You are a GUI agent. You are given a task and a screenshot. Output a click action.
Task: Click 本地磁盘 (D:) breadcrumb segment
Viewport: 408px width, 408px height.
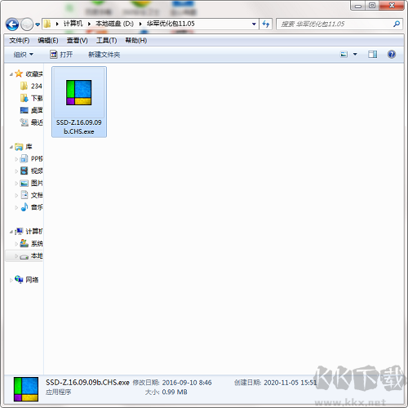(114, 24)
